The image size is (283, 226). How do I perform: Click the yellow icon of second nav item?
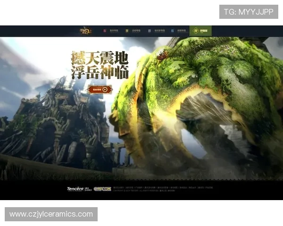(127, 31)
